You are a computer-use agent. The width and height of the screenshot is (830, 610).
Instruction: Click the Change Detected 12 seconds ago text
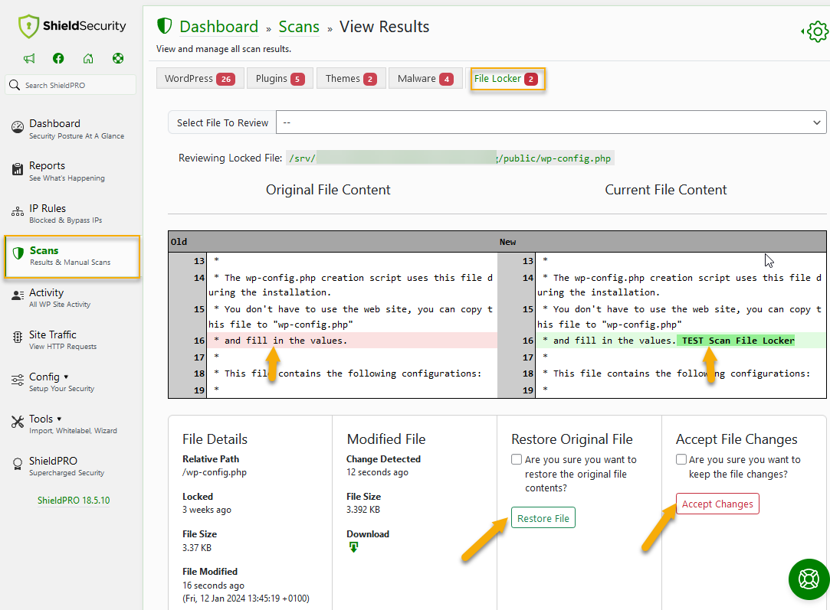[x=377, y=472]
